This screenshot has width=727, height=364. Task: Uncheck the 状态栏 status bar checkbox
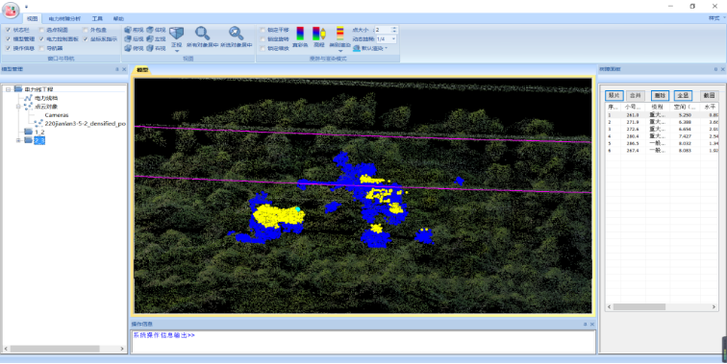(8, 30)
